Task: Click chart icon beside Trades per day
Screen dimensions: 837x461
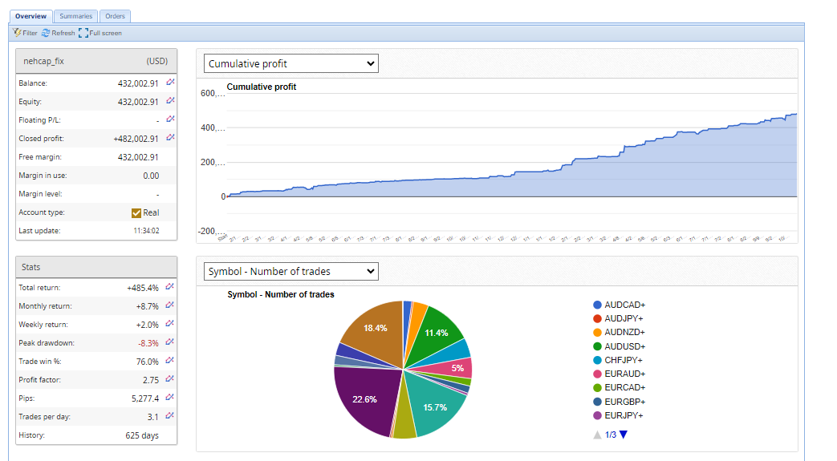Action: click(170, 415)
